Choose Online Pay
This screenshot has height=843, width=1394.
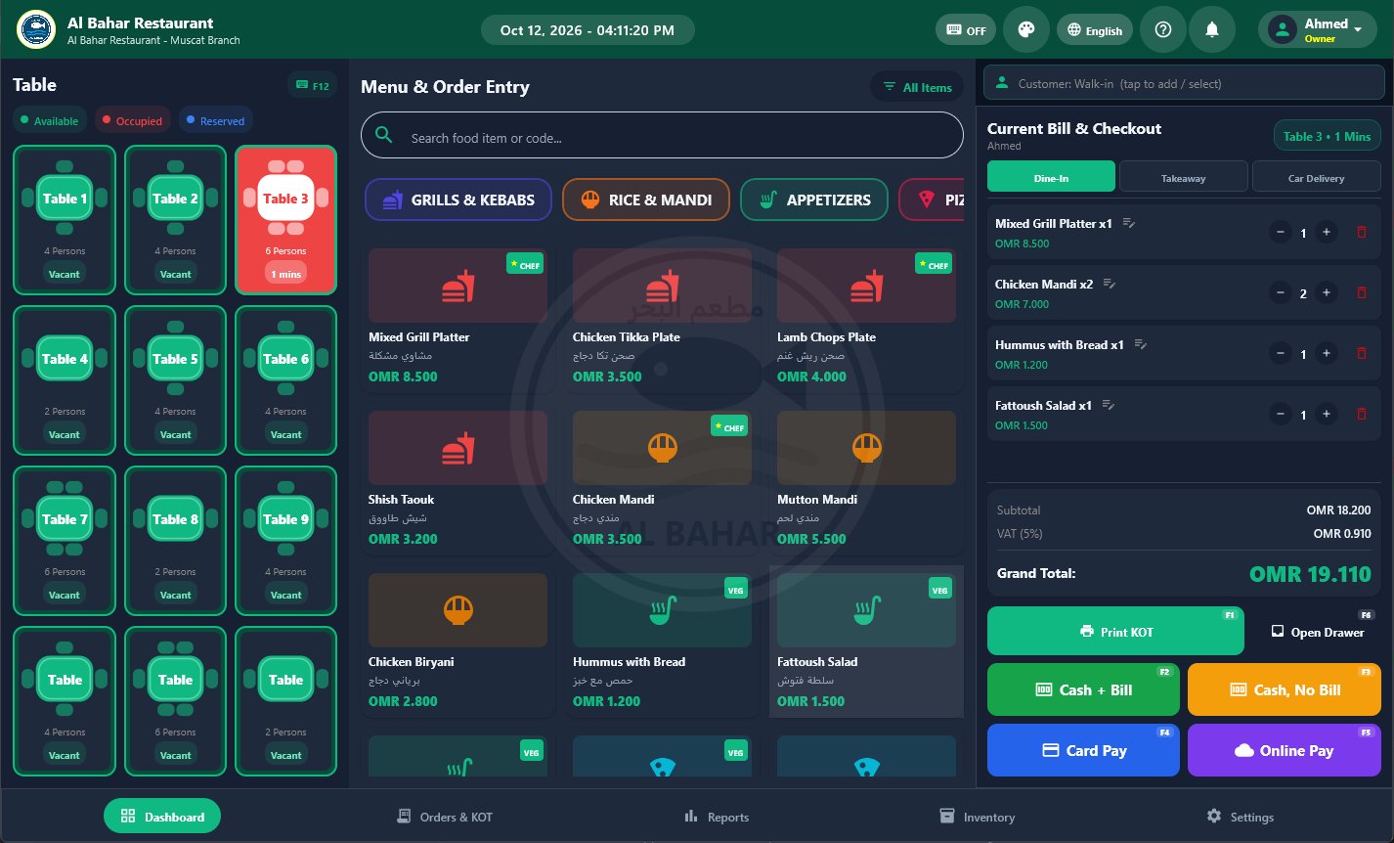coord(1285,750)
